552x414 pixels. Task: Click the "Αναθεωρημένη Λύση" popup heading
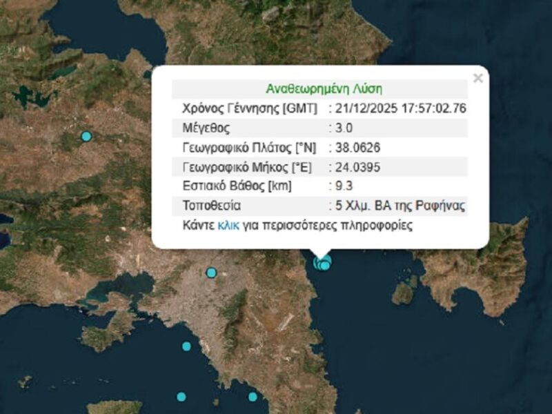click(x=324, y=89)
